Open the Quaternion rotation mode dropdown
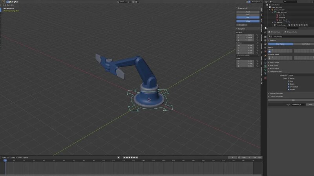314x176 pixels. point(248,56)
